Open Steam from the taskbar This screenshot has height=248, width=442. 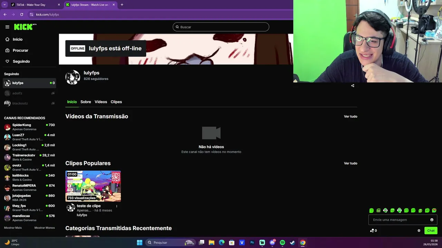tap(292, 242)
